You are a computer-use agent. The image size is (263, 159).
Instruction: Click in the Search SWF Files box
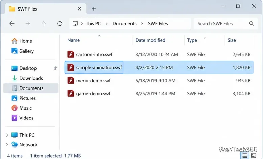[225, 23]
